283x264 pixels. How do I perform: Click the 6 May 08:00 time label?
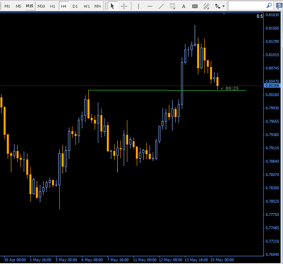(92, 260)
